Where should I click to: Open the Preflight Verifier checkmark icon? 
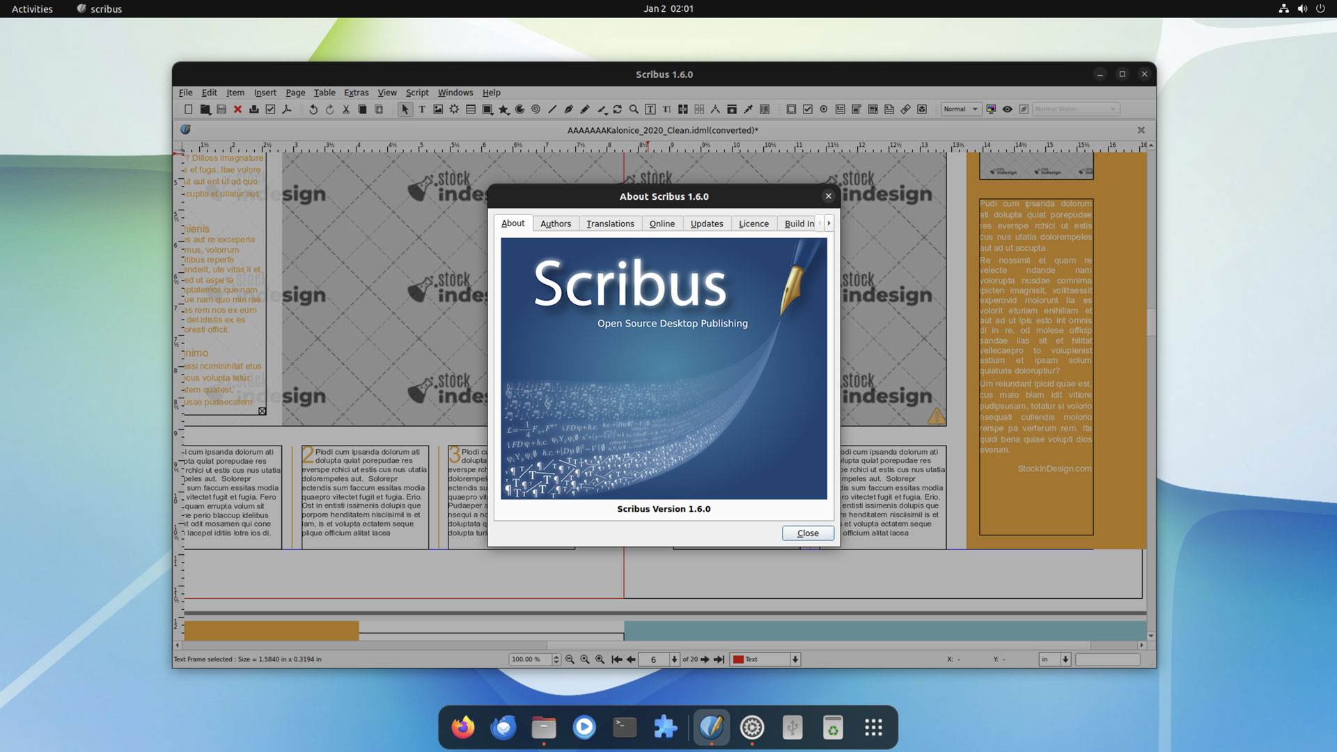click(270, 109)
